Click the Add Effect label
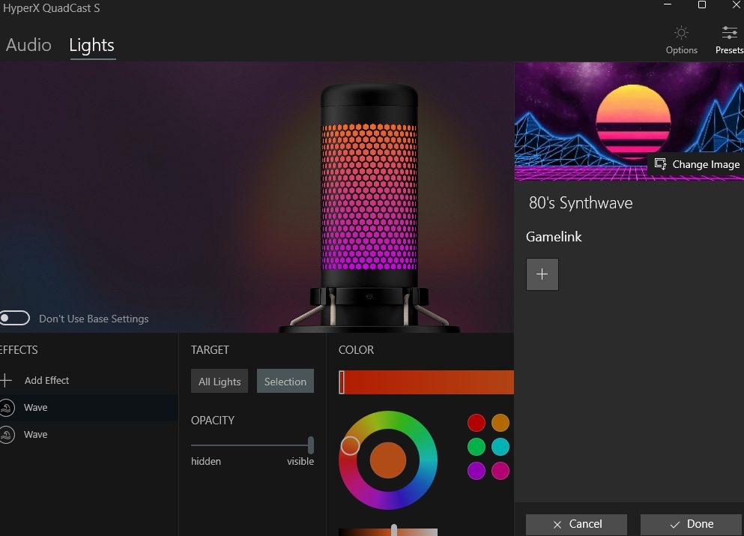This screenshot has height=536, width=744. tap(47, 380)
